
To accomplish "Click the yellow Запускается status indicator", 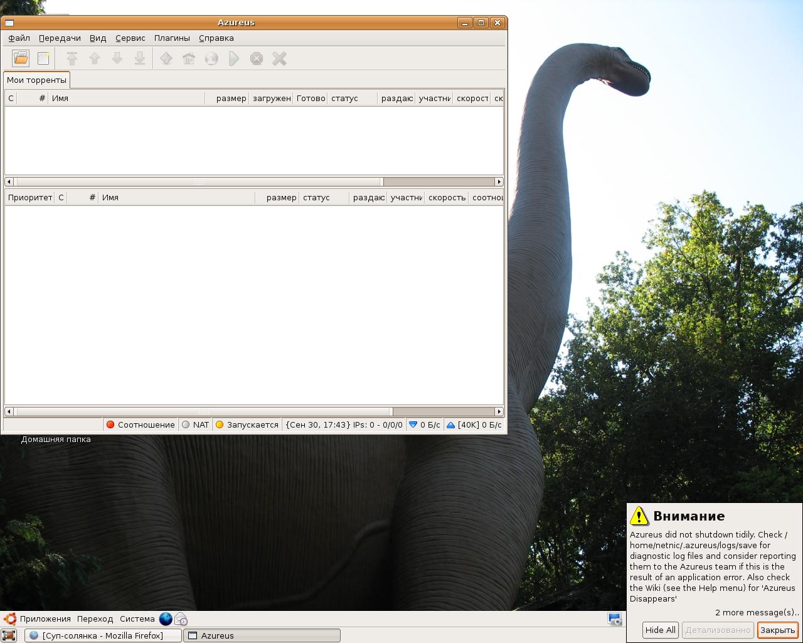I will (x=247, y=424).
